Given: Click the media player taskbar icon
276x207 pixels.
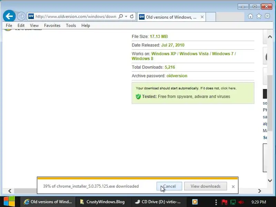Looking at the screenshot, I should 195,202.
